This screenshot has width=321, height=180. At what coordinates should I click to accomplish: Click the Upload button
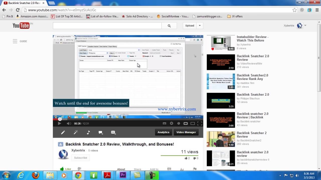tap(190, 25)
